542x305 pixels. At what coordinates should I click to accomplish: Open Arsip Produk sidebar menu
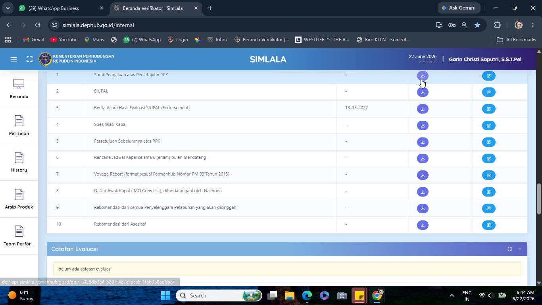pyautogui.click(x=19, y=199)
